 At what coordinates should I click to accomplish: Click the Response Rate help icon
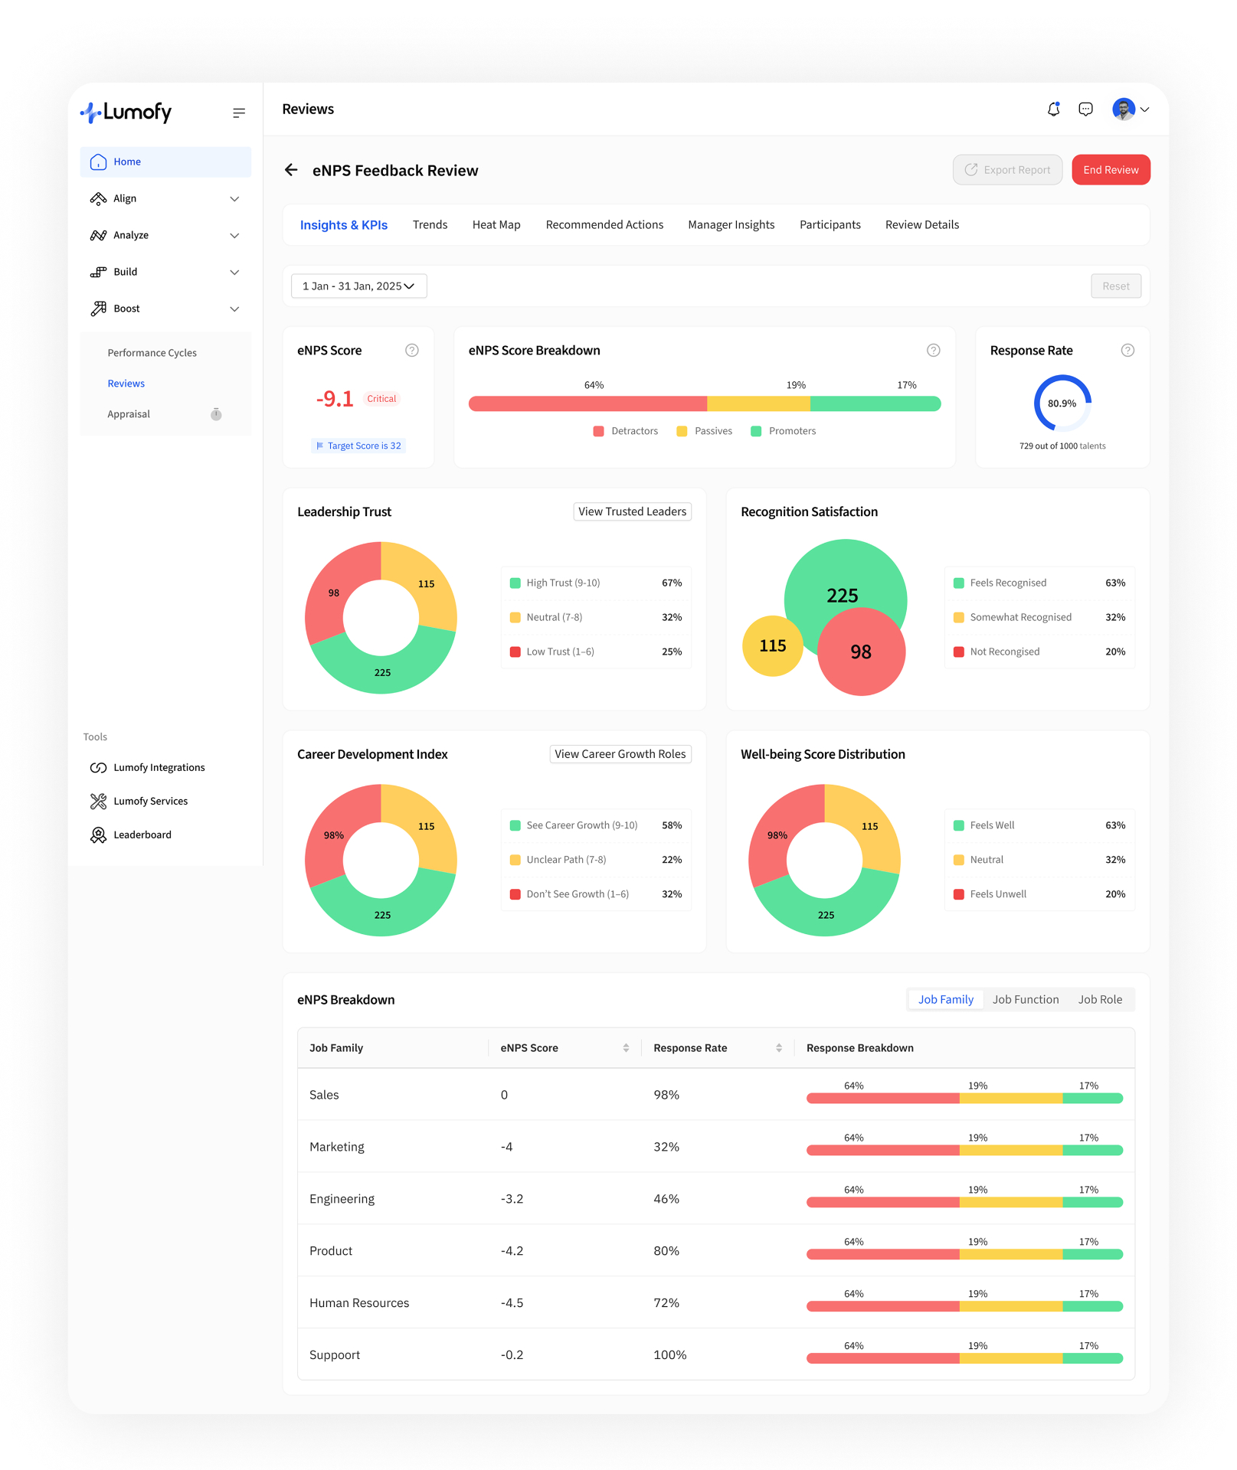pos(1127,350)
